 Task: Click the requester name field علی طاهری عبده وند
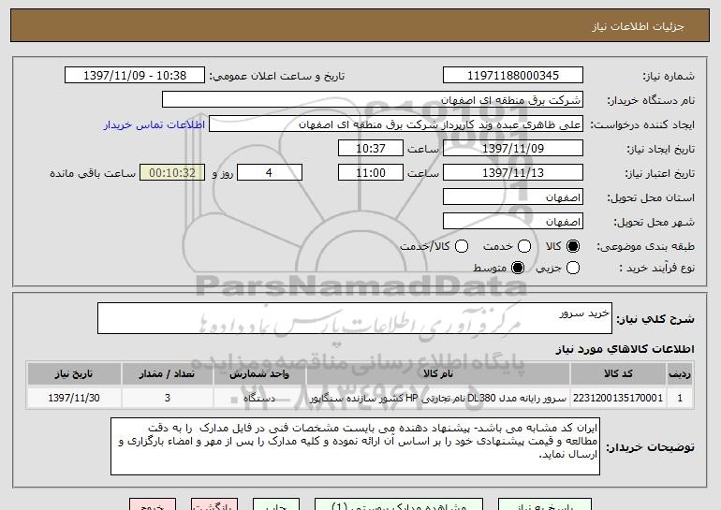click(396, 124)
